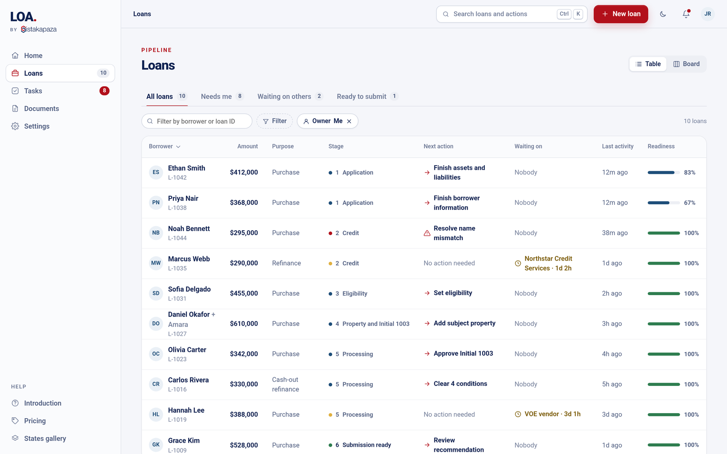Open the Waiting on others tab
Screen dimensions: 727x454
click(290, 97)
